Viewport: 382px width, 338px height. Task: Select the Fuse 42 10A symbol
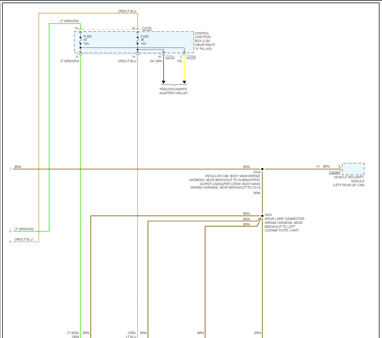coord(80,40)
